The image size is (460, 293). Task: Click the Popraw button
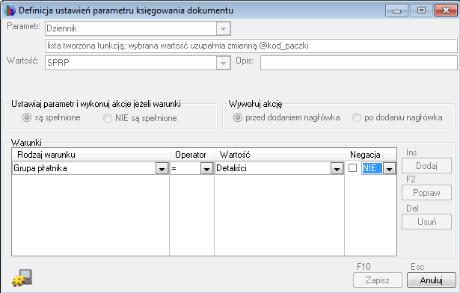click(x=426, y=193)
